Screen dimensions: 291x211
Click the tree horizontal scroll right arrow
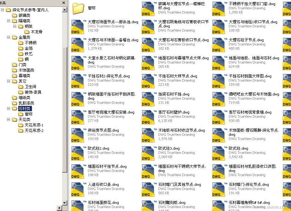59,208
